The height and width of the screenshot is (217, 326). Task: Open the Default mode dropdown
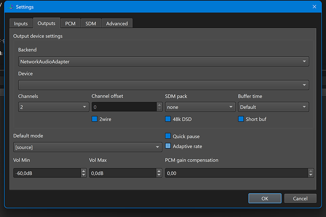87,147
